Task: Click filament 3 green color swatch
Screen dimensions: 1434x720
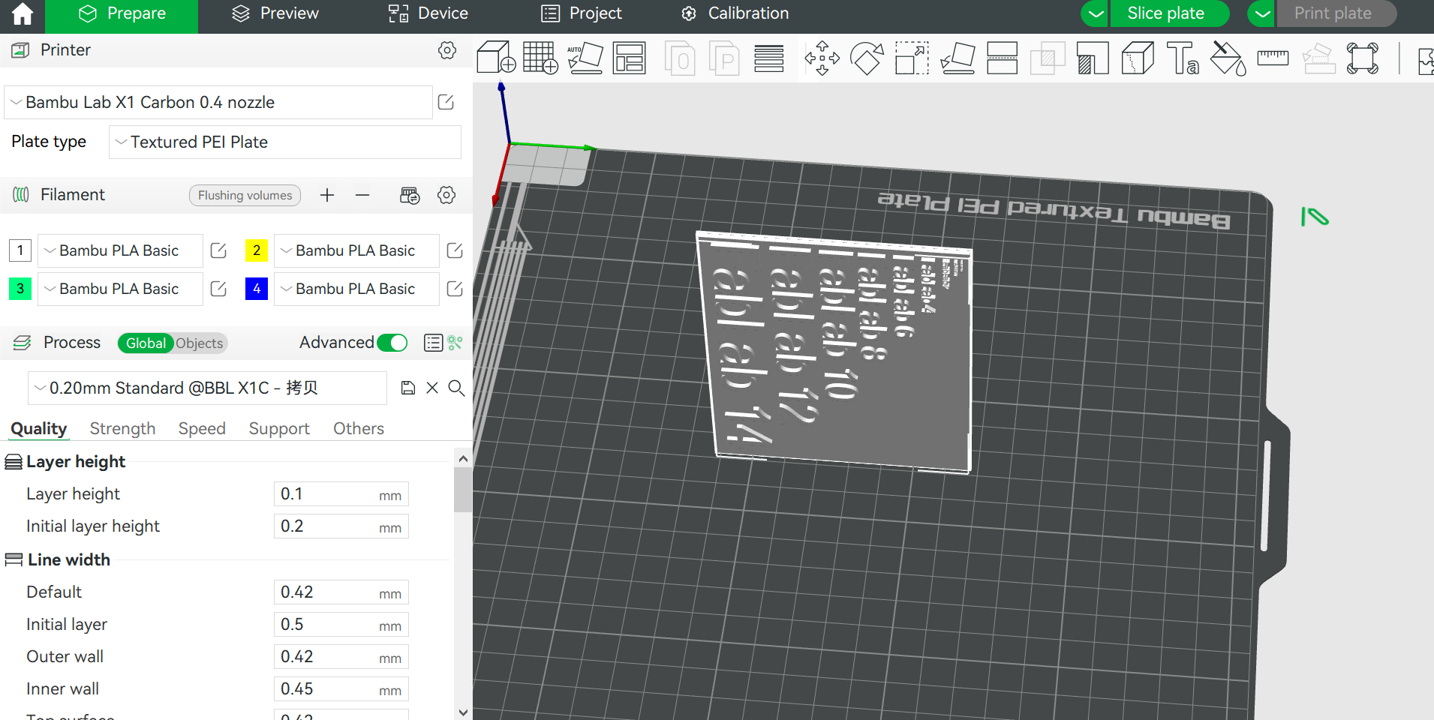Action: [20, 289]
